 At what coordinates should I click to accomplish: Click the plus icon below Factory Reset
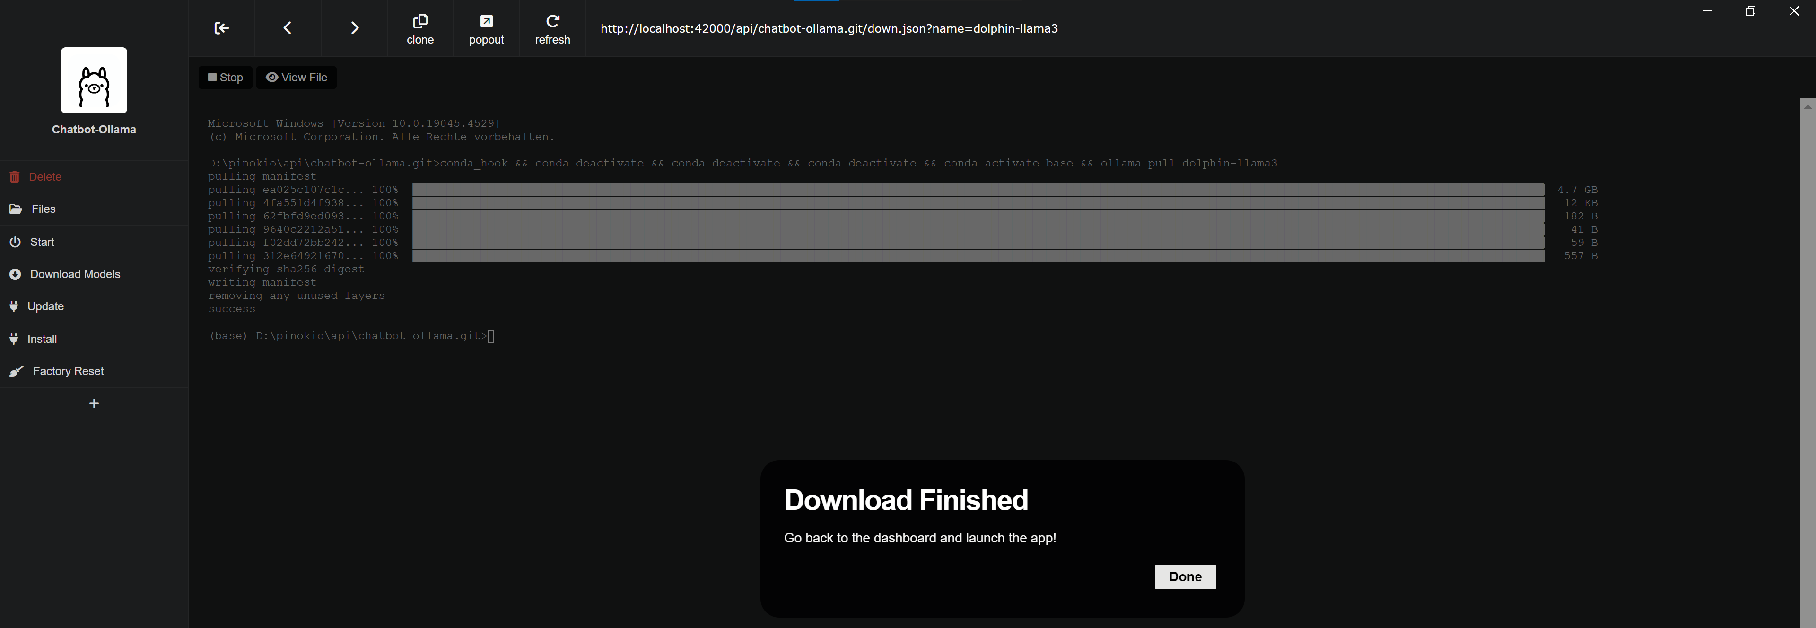click(x=94, y=404)
